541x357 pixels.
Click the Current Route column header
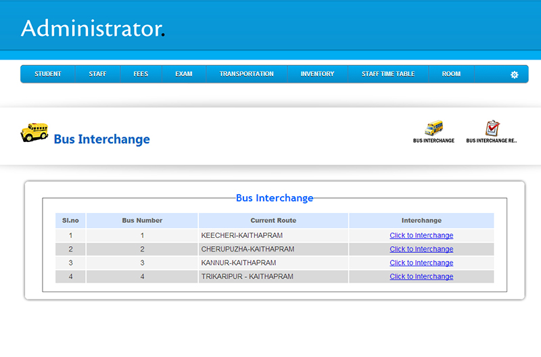273,220
